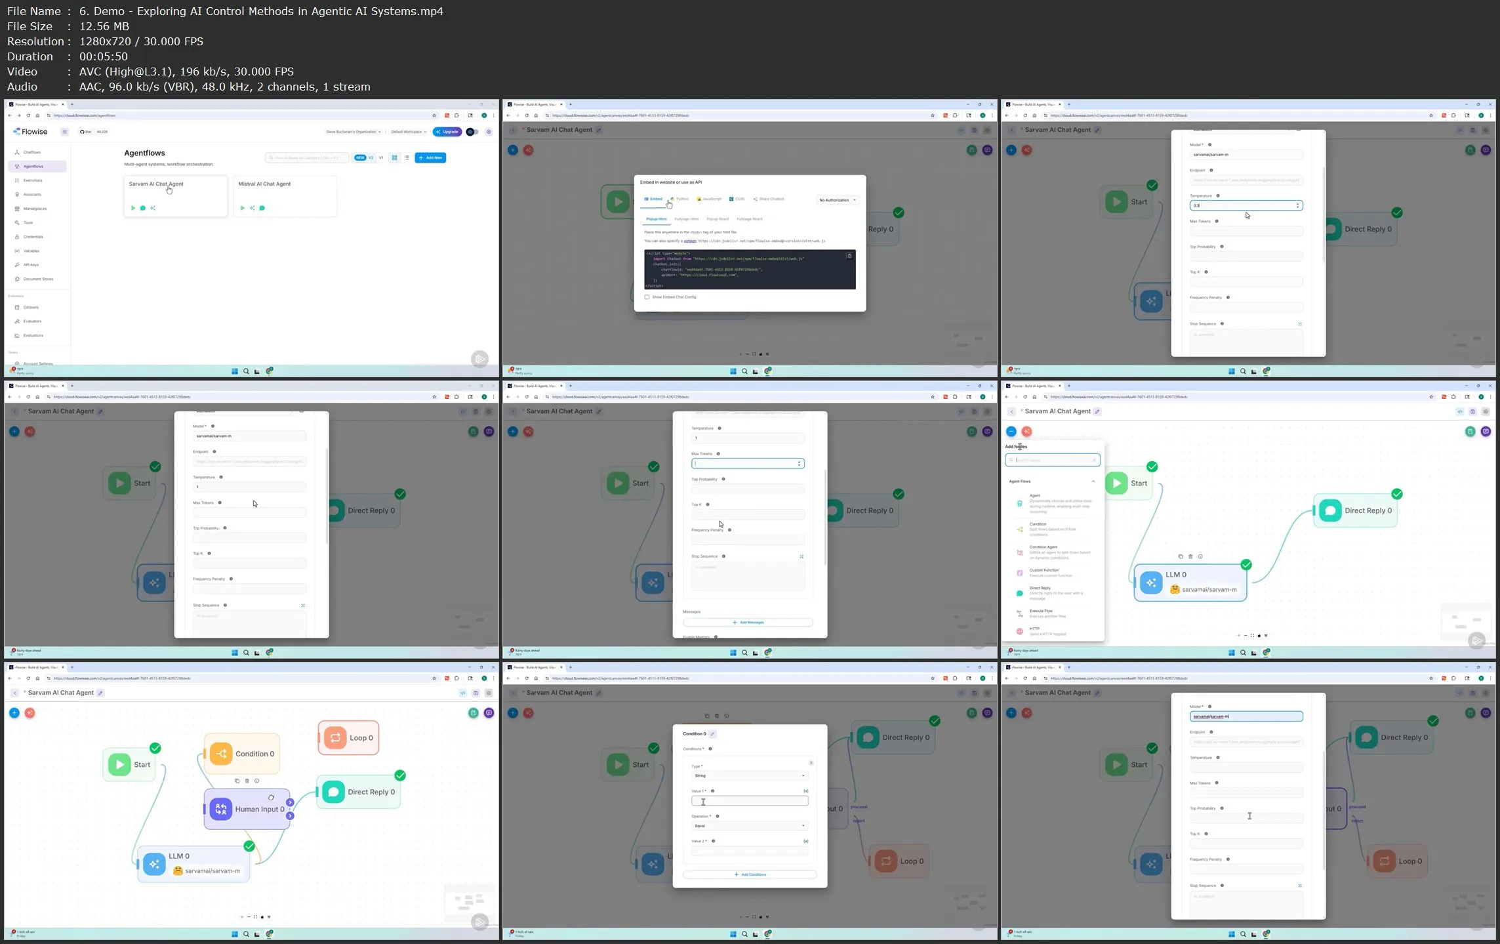The image size is (1500, 944).
Task: Click the hamburger menu icon beside Flowise logo
Action: coord(64,132)
